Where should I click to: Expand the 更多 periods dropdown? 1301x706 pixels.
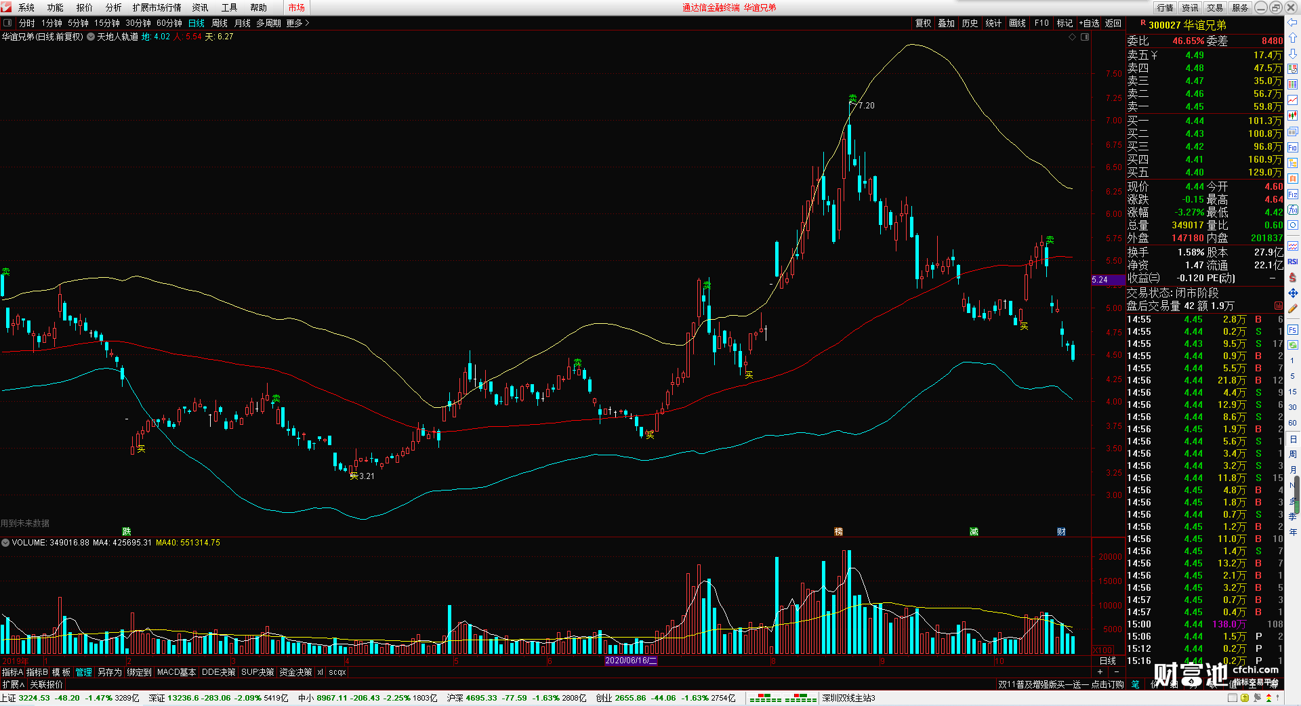(x=297, y=23)
